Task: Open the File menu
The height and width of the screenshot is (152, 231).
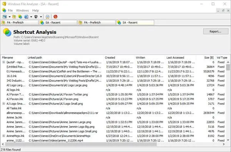Action: pyautogui.click(x=10, y=10)
